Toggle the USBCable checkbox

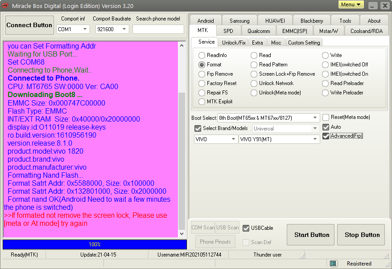coord(246,228)
